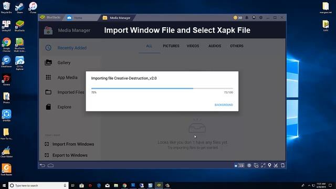The width and height of the screenshot is (336, 189).
Task: Open BlueStacks notifications bell
Action: 247,17
